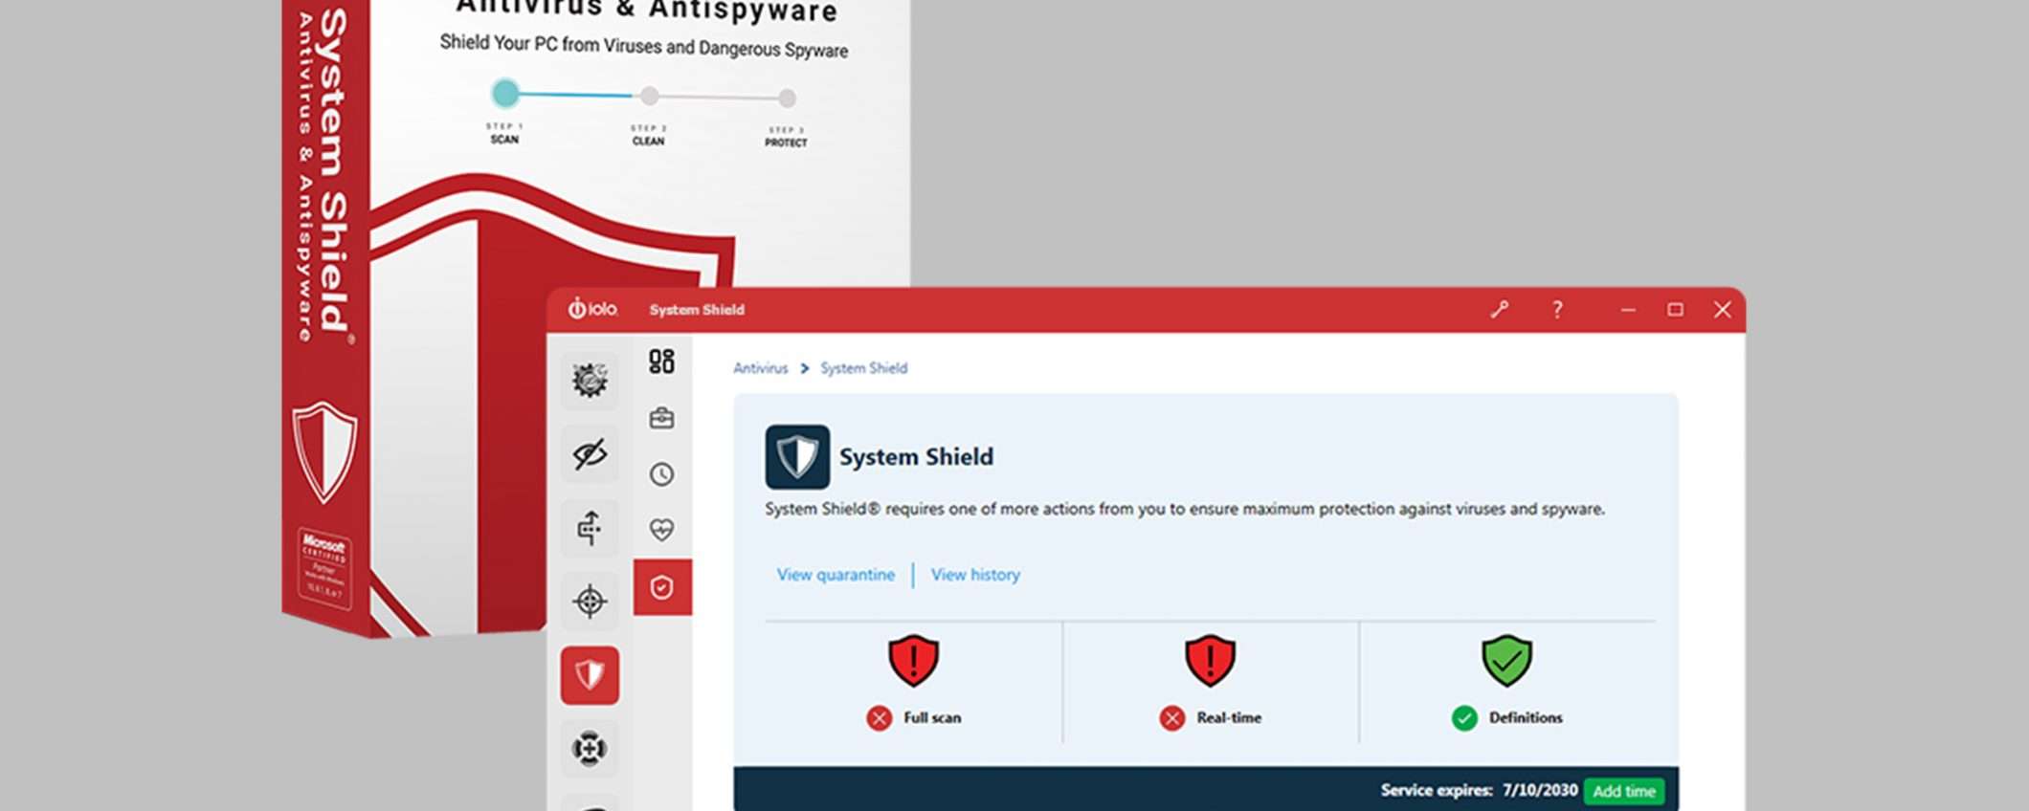Click the Step 1 Scan progress dot

click(505, 93)
